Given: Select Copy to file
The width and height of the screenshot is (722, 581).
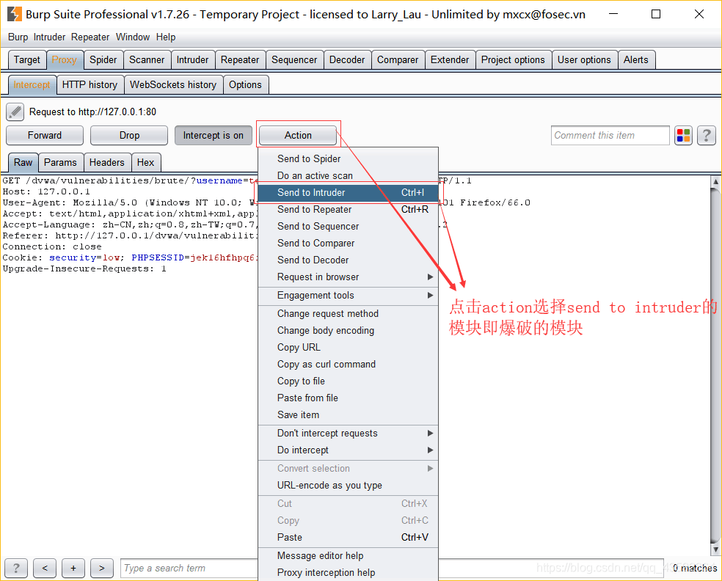Looking at the screenshot, I should (x=348, y=381).
